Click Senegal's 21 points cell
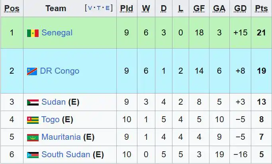 click(x=261, y=33)
